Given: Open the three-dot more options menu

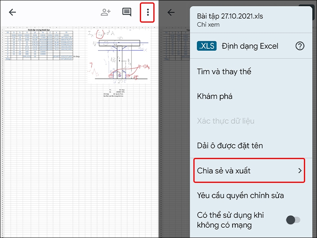Looking at the screenshot, I should 148,12.
